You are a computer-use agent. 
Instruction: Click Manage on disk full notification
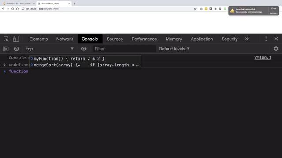point(273,13)
